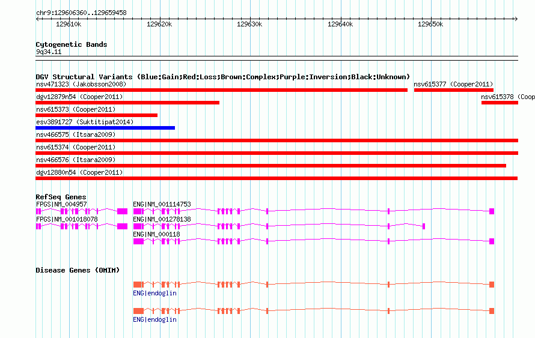Click the nsv466576 (Itsara2009) variant bar
This screenshot has width=535, height=338.
point(271,166)
